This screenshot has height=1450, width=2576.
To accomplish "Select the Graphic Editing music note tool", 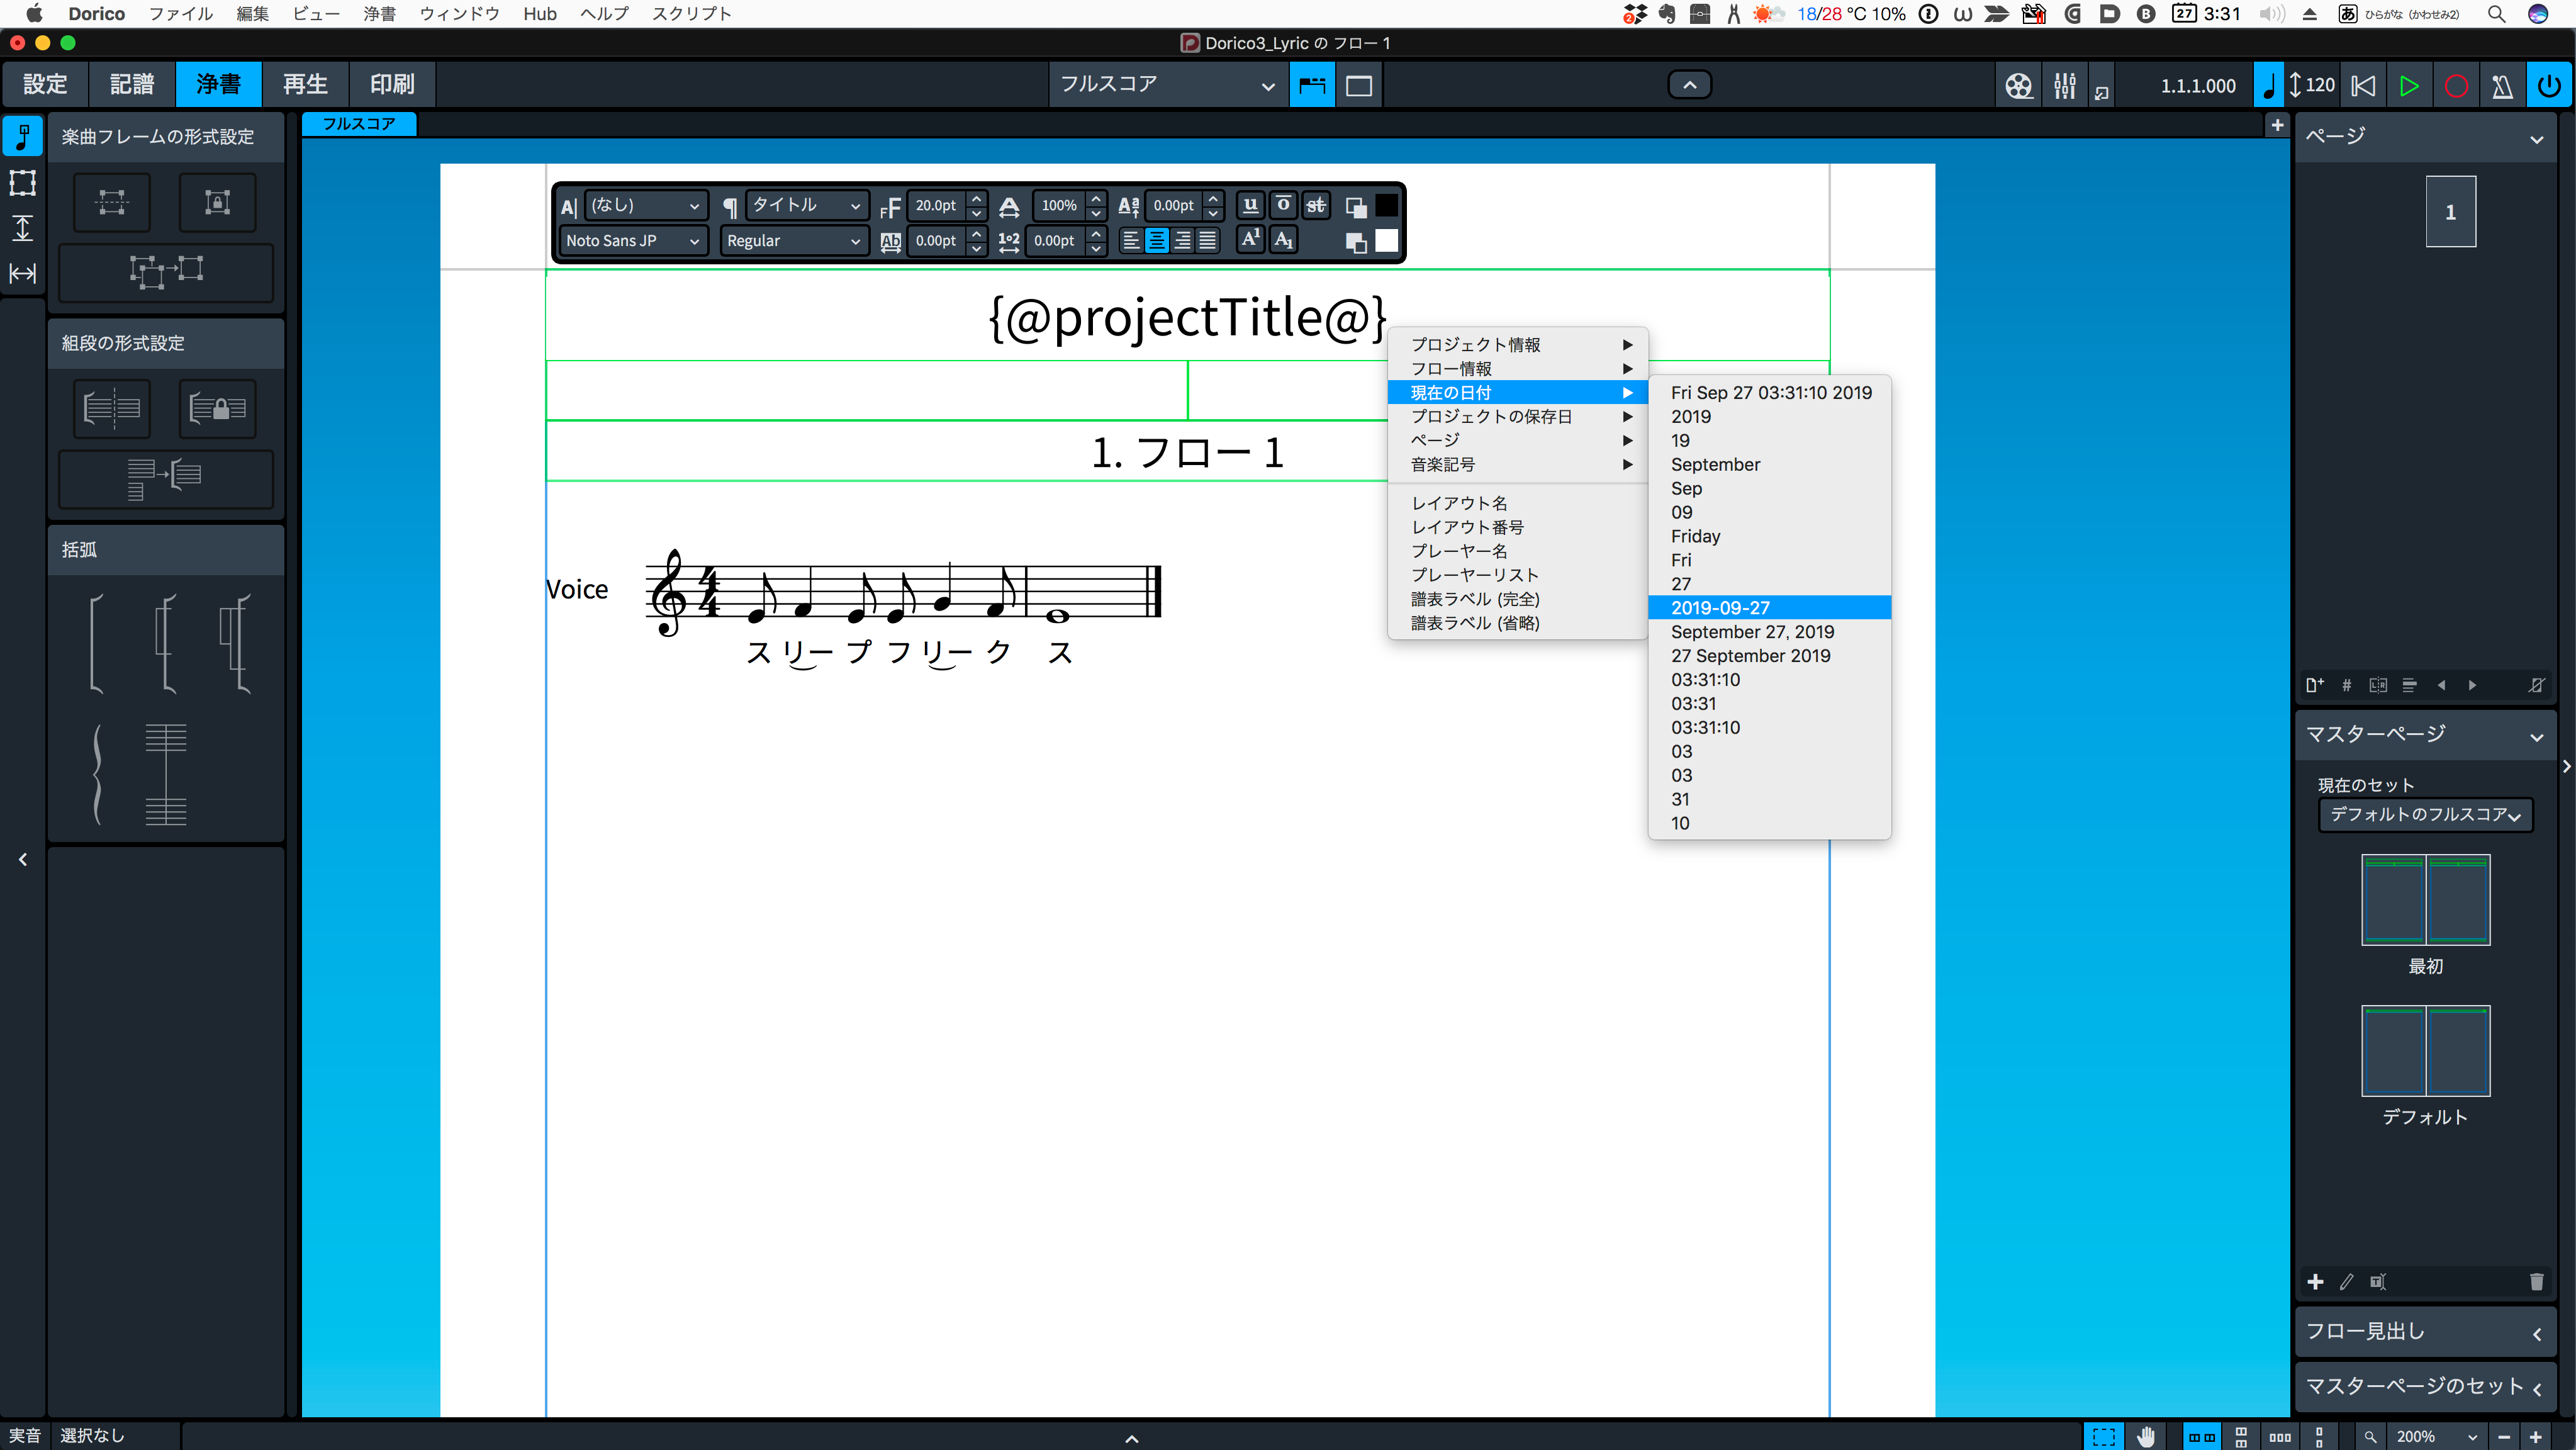I will click(x=22, y=136).
